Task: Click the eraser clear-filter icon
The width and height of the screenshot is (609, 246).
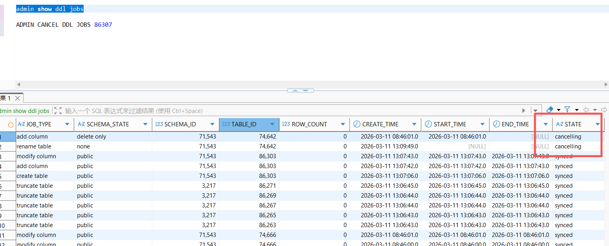Action: point(550,110)
